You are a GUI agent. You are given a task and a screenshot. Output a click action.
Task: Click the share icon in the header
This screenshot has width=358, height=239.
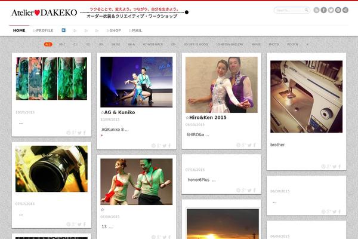345,10
